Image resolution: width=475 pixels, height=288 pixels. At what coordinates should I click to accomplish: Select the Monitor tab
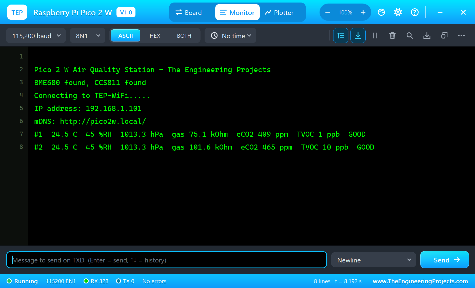point(237,12)
